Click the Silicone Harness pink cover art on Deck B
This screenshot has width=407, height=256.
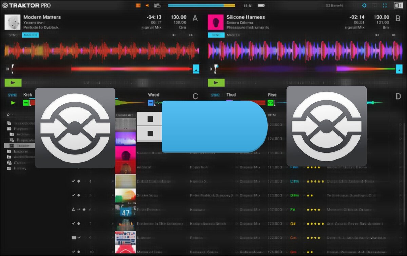tap(215, 22)
